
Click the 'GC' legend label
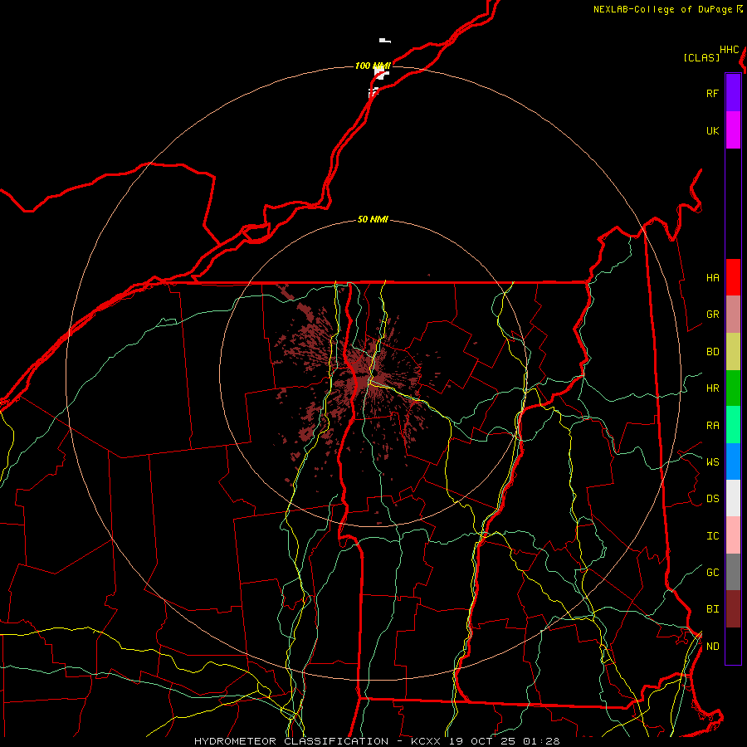point(712,572)
